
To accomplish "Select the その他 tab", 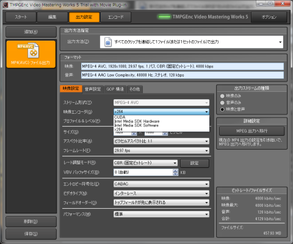I will (x=135, y=89).
